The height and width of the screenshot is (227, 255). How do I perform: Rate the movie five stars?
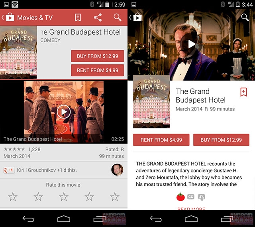(x=115, y=197)
